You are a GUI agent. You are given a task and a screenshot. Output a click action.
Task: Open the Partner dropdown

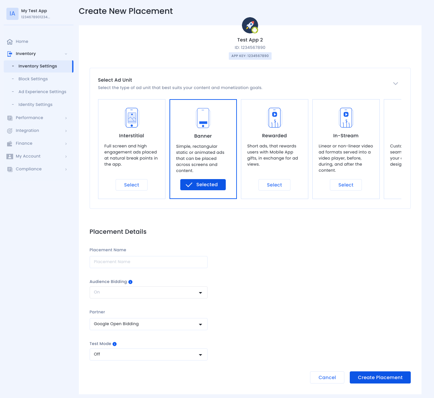point(148,324)
